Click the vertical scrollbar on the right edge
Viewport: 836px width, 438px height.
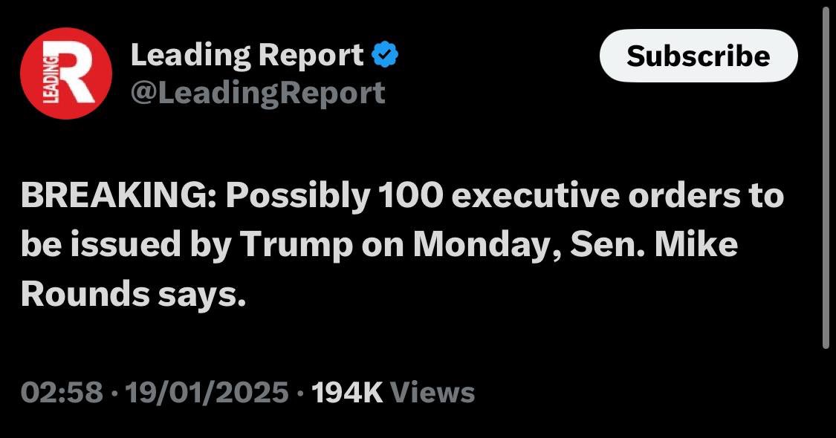826,178
